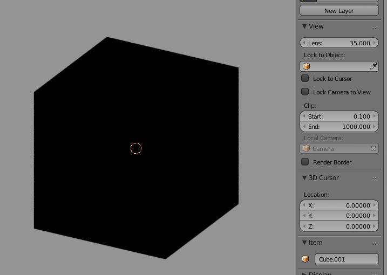Click the Cube.001 name field
The image size is (387, 275).
(347, 259)
